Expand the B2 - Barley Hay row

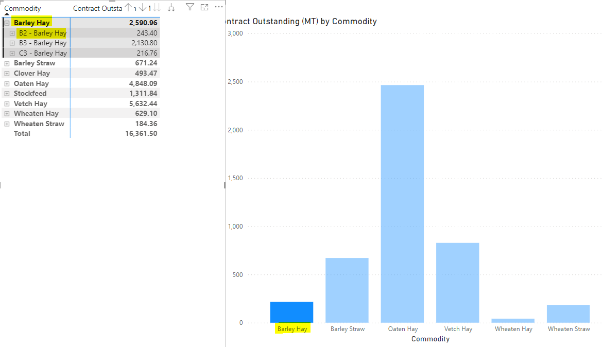coord(12,33)
